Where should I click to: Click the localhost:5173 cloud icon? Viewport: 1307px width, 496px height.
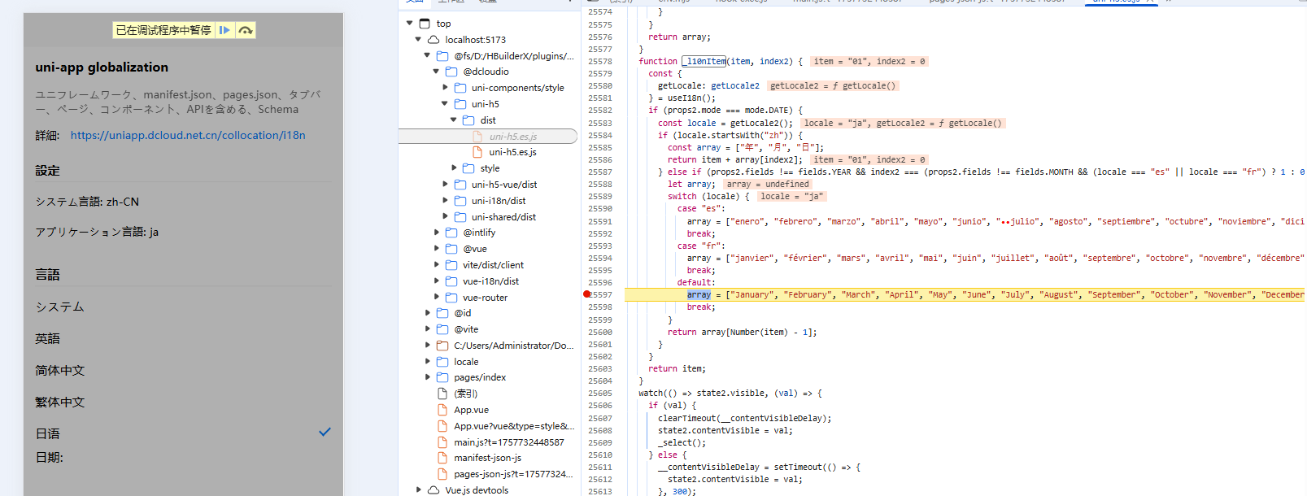433,39
